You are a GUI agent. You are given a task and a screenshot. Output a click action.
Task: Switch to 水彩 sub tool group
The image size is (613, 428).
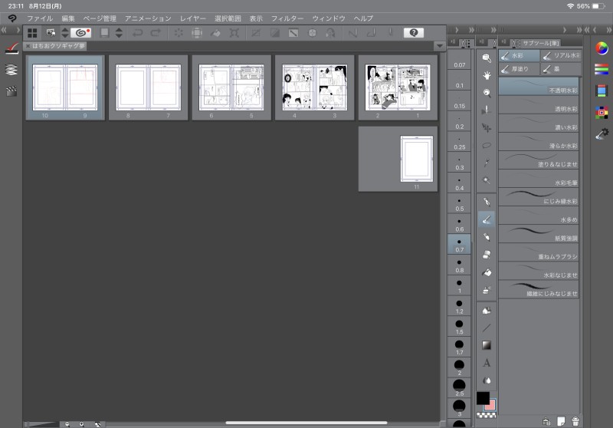[520, 55]
